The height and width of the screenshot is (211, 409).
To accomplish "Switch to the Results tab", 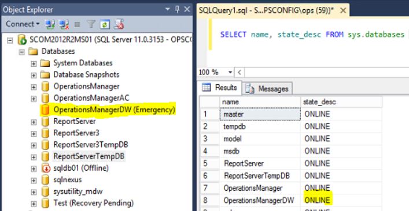I will [219, 88].
